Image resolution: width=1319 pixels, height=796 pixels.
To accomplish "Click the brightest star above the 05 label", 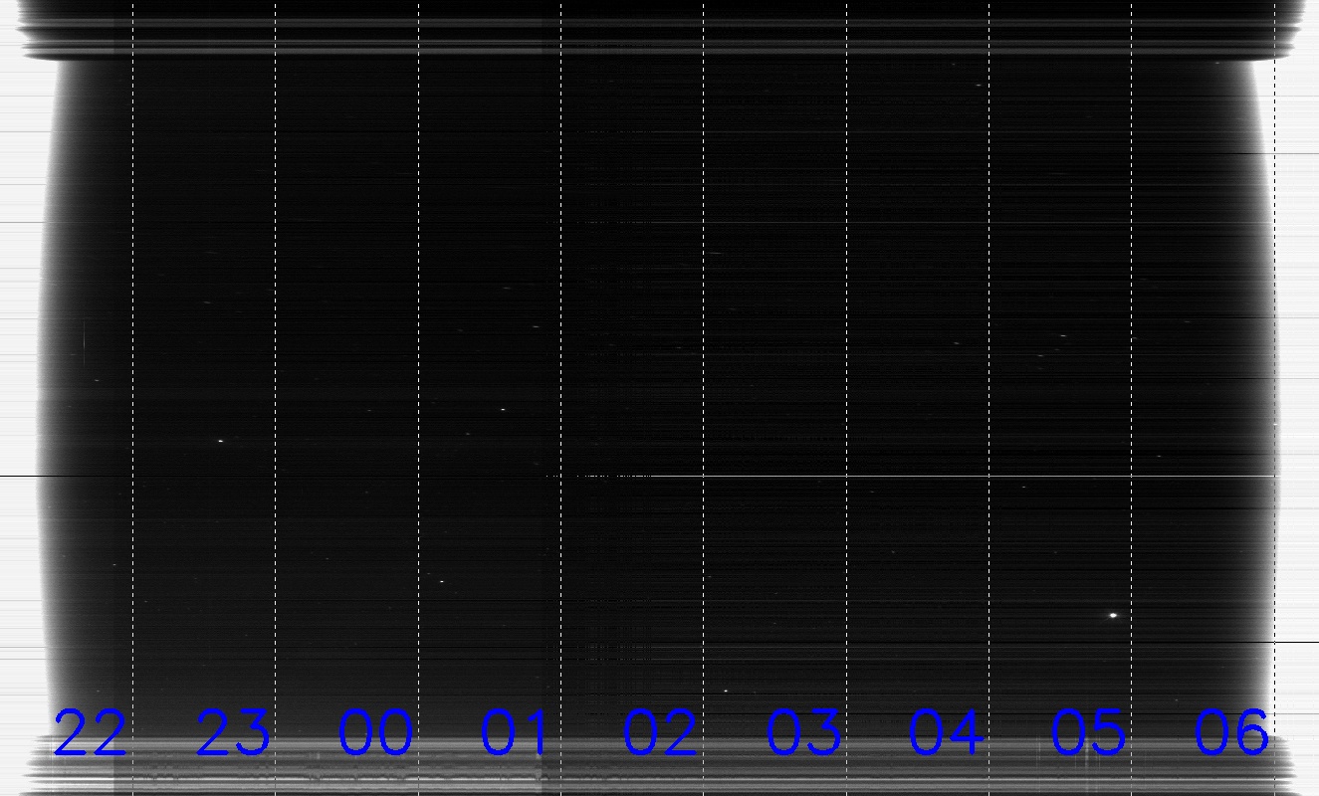I will 1113,615.
